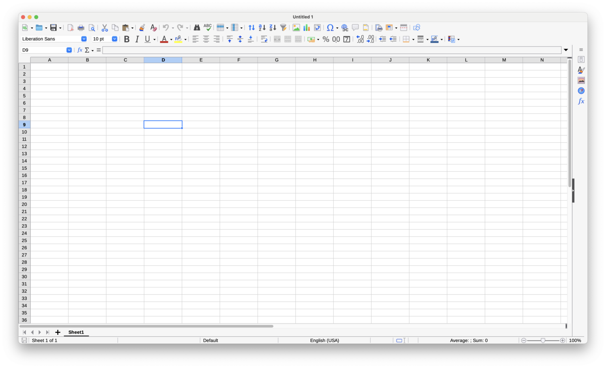Enable AutoFilter on the sheet
This screenshot has width=606, height=368.
coord(283,27)
